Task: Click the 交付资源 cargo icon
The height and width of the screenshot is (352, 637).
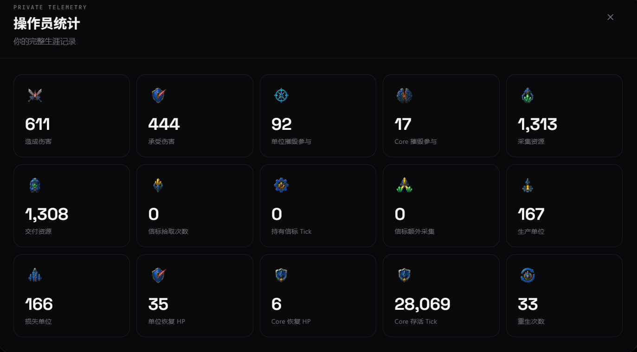Action: click(x=35, y=186)
